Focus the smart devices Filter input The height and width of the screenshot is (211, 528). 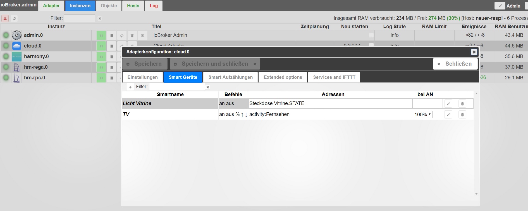pos(177,87)
